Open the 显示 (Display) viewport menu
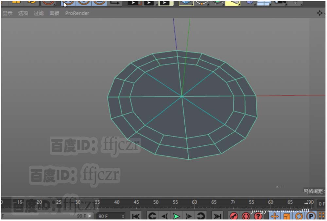 click(8, 13)
